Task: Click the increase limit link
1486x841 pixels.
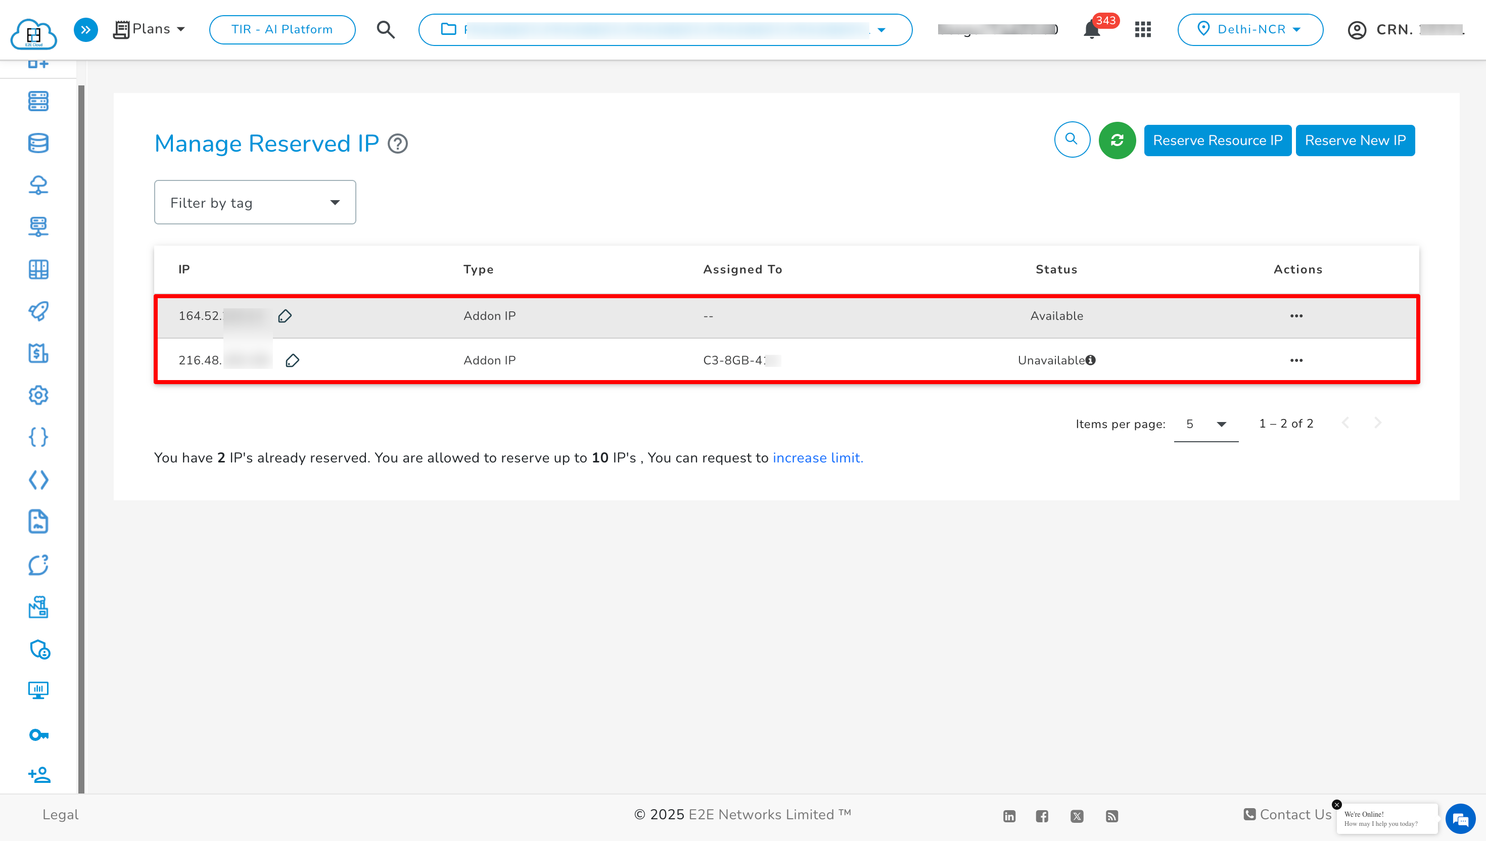Action: (x=817, y=457)
